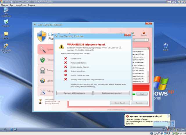Click the Windows XP Start button
The image size is (186, 135).
[5, 130]
